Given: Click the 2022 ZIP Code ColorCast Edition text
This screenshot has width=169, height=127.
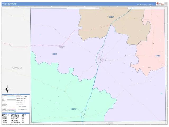Looking at the screenshot, I should click(x=145, y=5).
